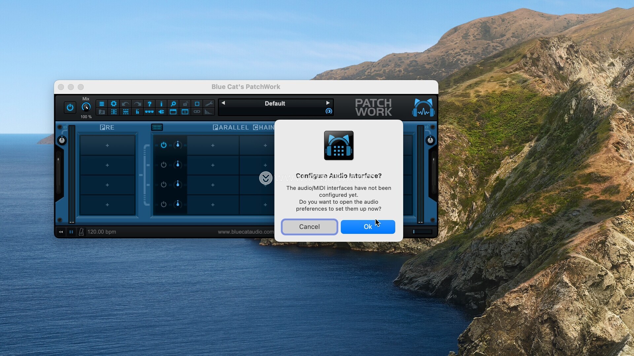Click the rewind transport button

click(61, 232)
